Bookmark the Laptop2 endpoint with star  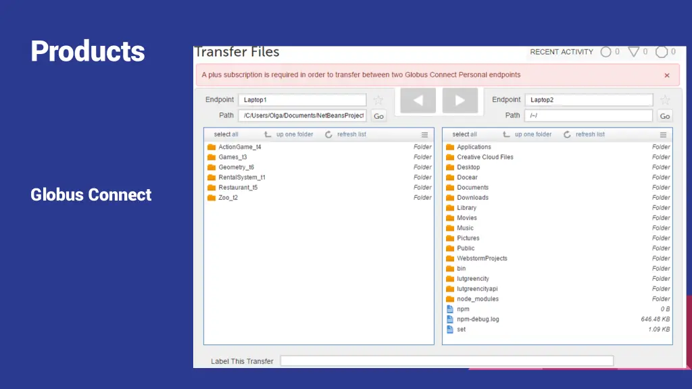tap(665, 100)
